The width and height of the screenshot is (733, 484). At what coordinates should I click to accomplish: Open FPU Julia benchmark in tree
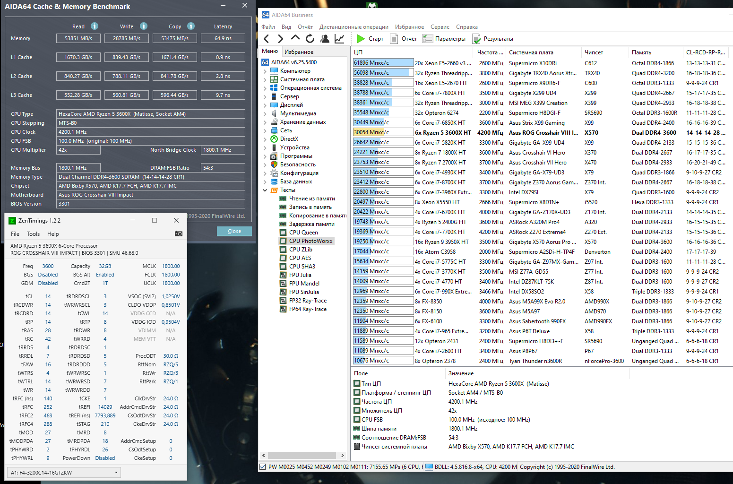point(300,275)
